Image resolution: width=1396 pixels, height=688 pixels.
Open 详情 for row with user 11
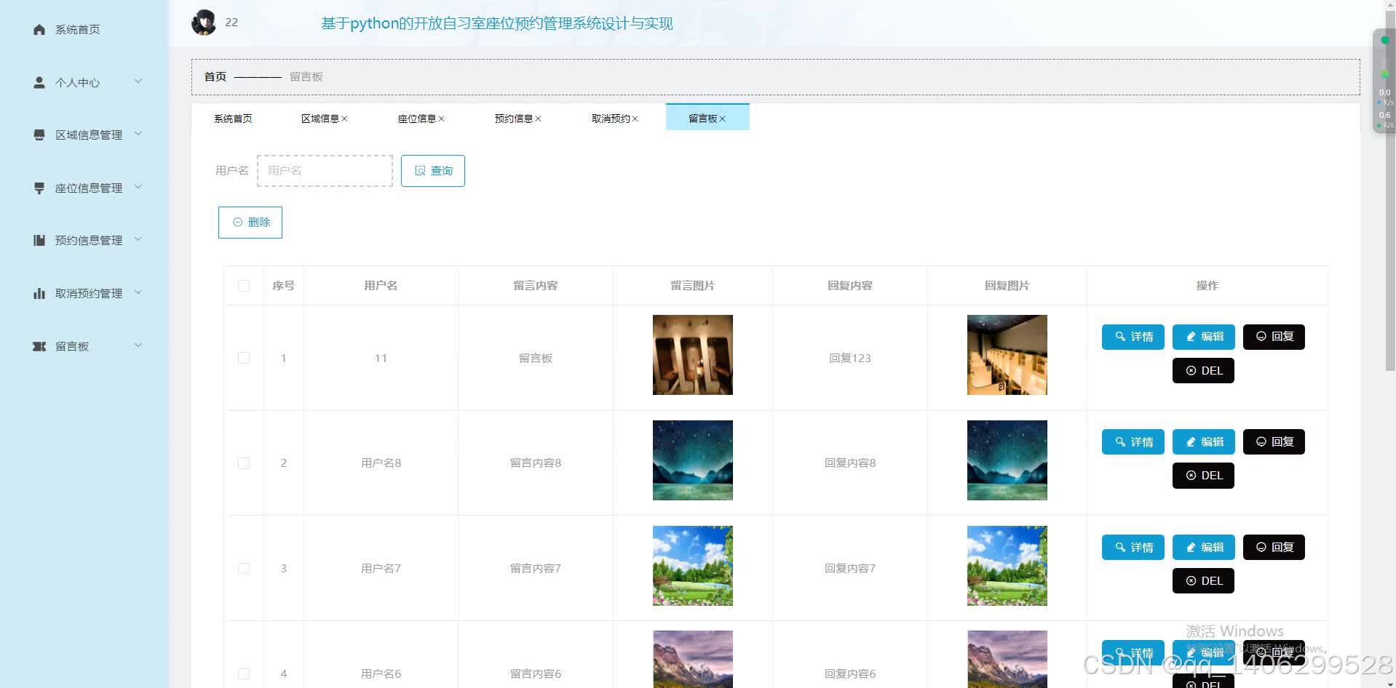(1133, 337)
